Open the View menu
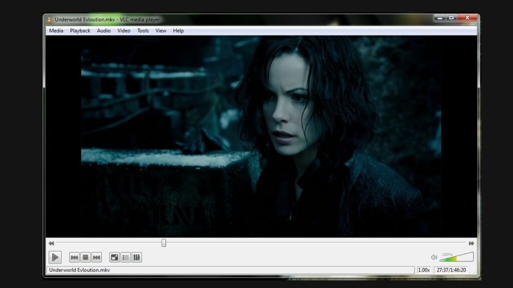Image resolution: width=513 pixels, height=288 pixels. tap(161, 30)
